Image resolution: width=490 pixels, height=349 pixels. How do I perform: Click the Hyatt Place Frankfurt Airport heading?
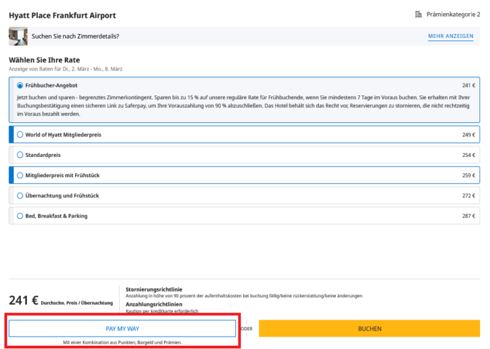[x=62, y=15]
